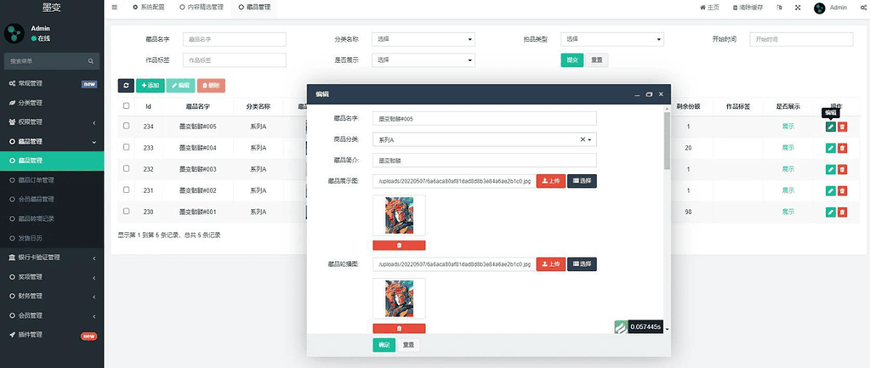Click the red delete icon for row 234
The image size is (870, 368).
coord(842,127)
